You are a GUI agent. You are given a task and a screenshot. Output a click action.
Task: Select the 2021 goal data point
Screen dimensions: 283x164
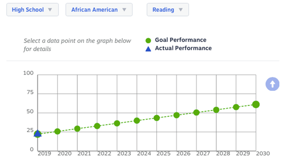(x=77, y=129)
